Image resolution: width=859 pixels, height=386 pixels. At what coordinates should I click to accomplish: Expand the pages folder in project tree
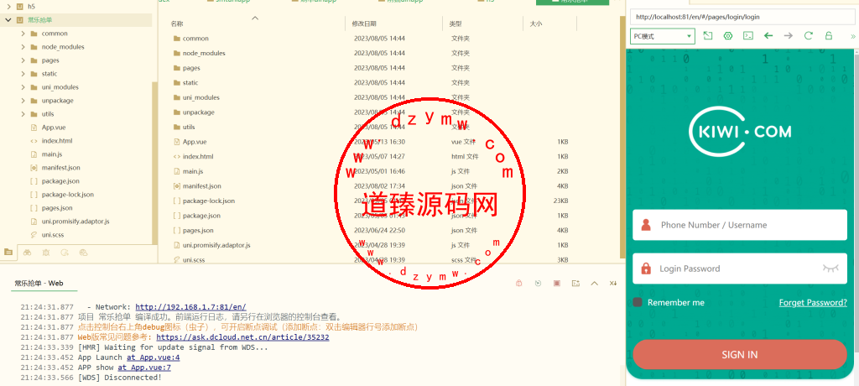[23, 60]
